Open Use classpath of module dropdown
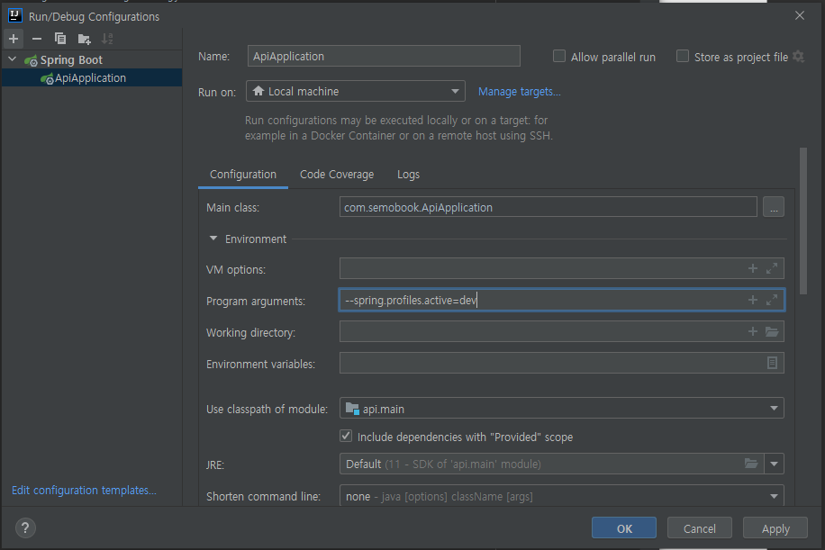825x550 pixels. pyautogui.click(x=562, y=409)
